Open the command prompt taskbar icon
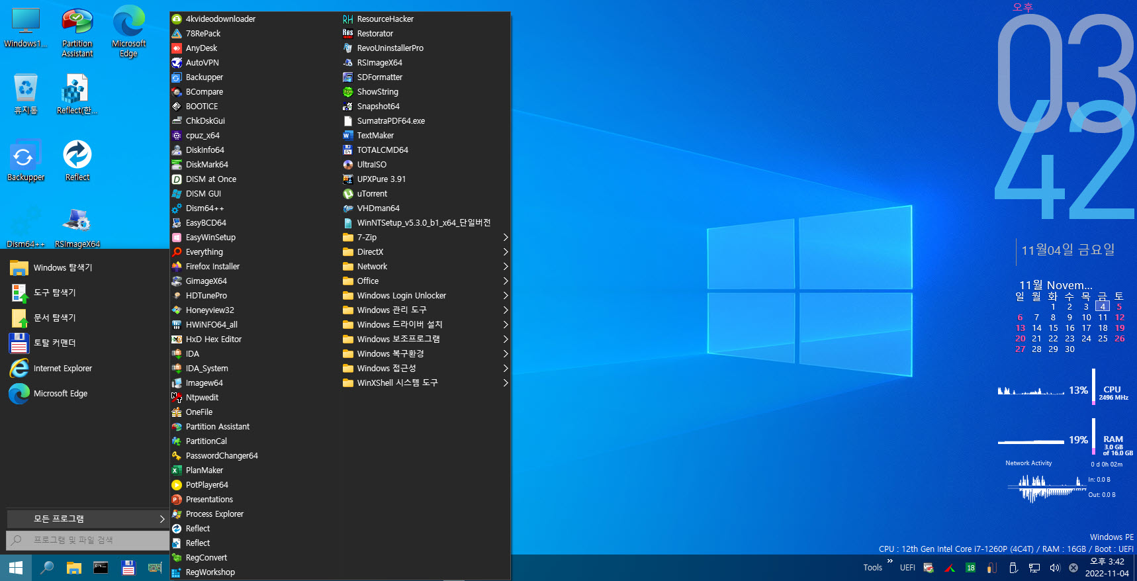 coord(101,568)
